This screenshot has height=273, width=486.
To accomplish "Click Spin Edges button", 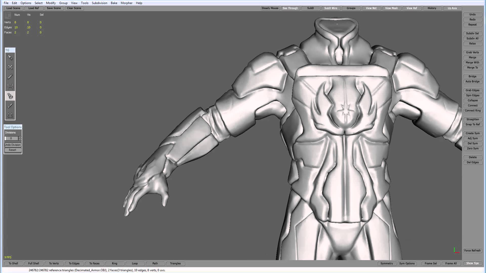I will [472, 95].
